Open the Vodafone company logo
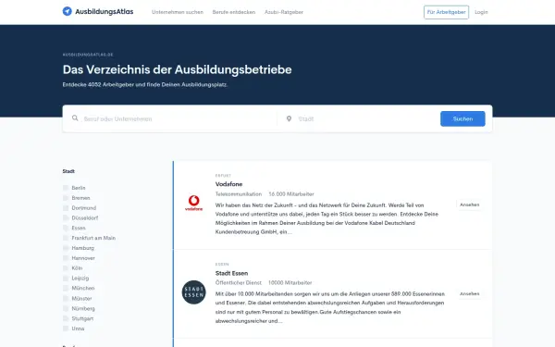This screenshot has width=555, height=347. 193,203
